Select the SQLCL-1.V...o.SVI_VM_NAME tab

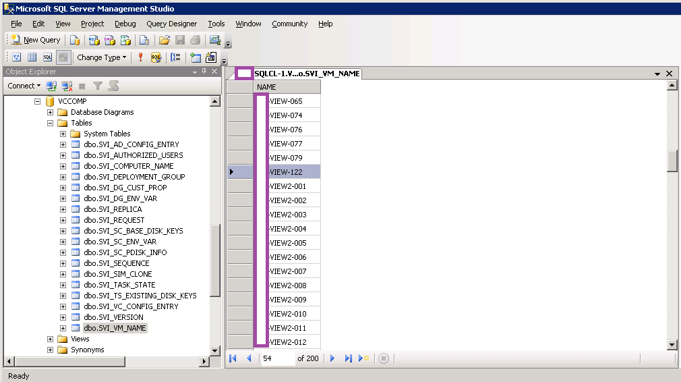[x=307, y=74]
